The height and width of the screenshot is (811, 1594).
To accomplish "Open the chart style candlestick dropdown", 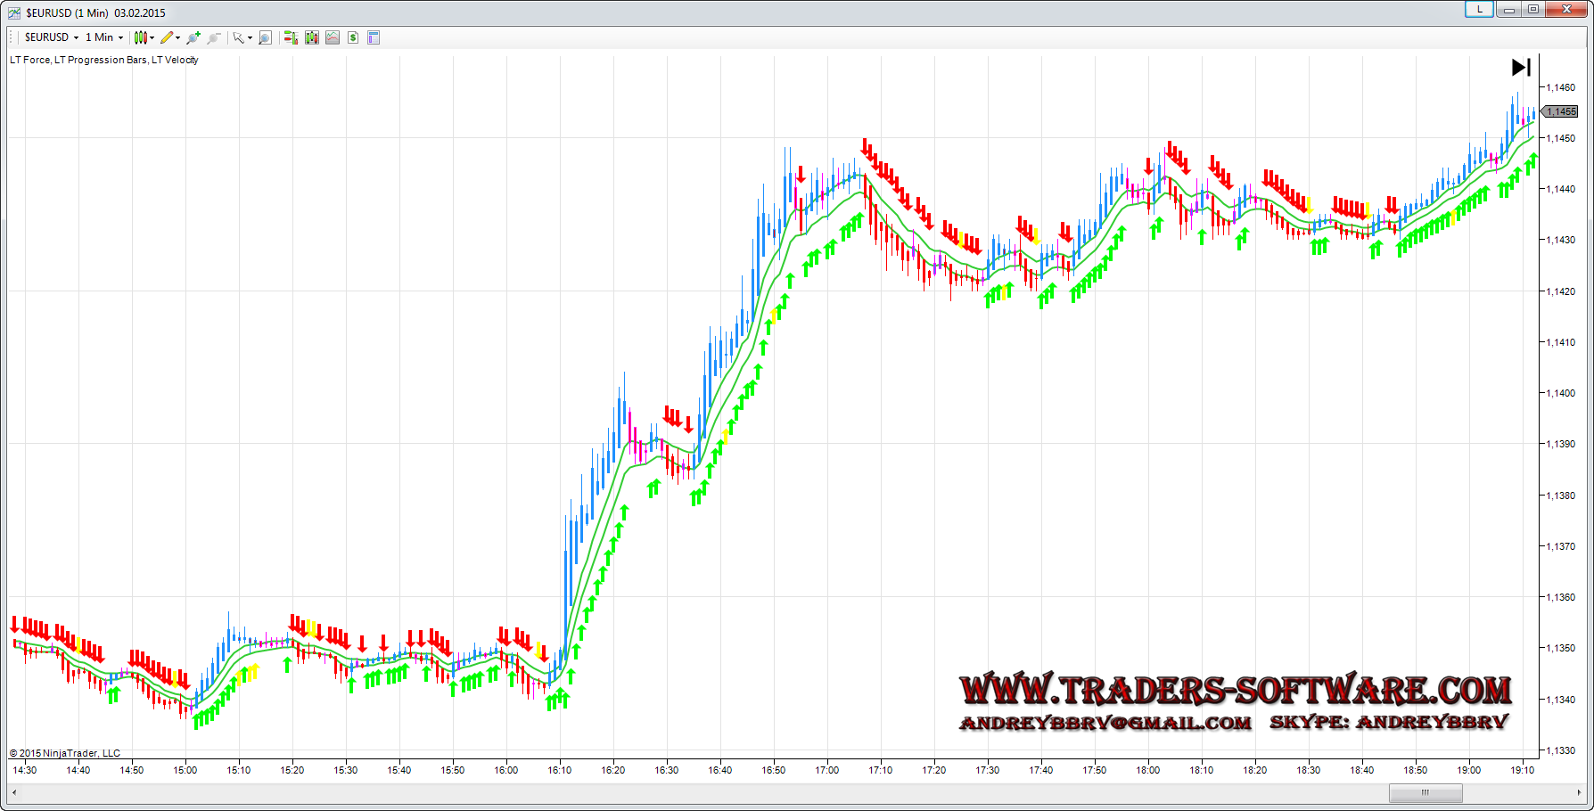I will [x=143, y=37].
